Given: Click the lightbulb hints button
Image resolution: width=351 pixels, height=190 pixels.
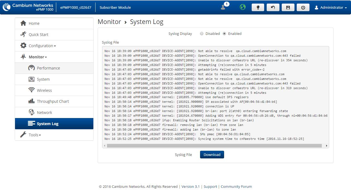Looking at the screenshot, I should pos(258,8).
